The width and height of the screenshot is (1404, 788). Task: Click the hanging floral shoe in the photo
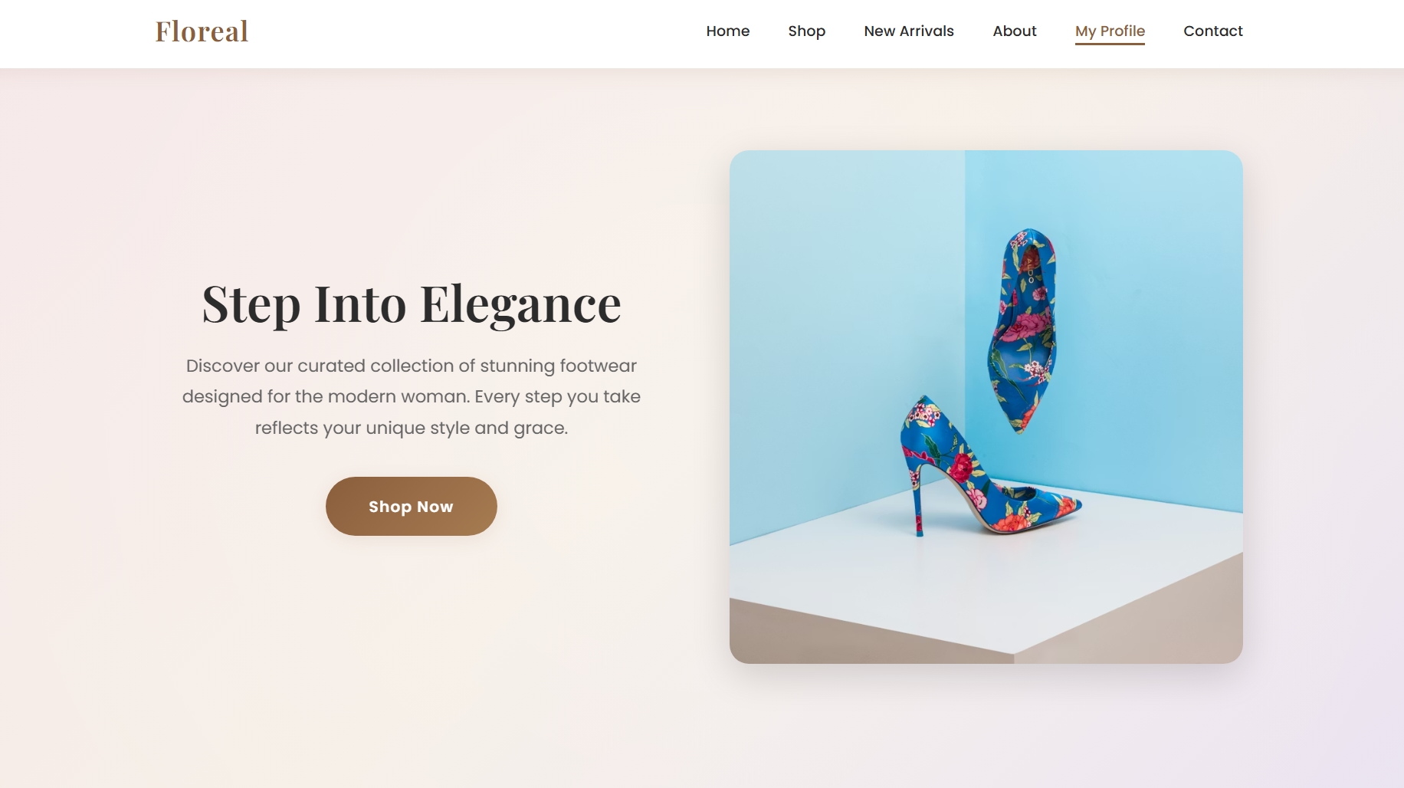tap(1022, 330)
